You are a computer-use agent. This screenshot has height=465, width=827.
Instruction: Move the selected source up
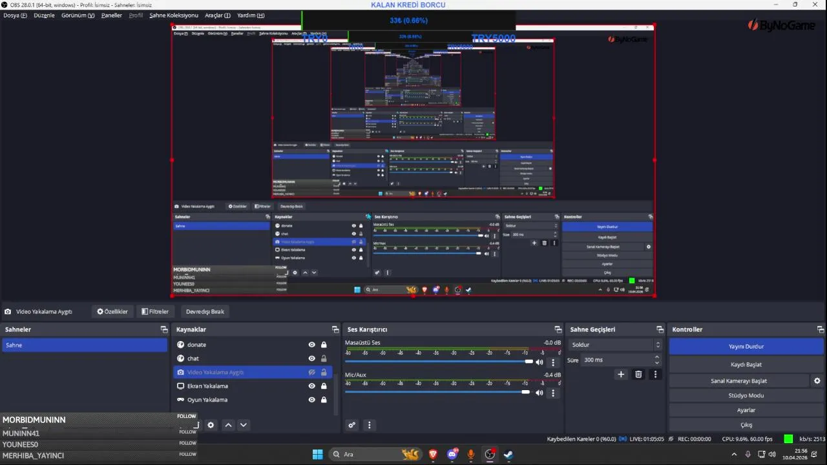[228, 425]
